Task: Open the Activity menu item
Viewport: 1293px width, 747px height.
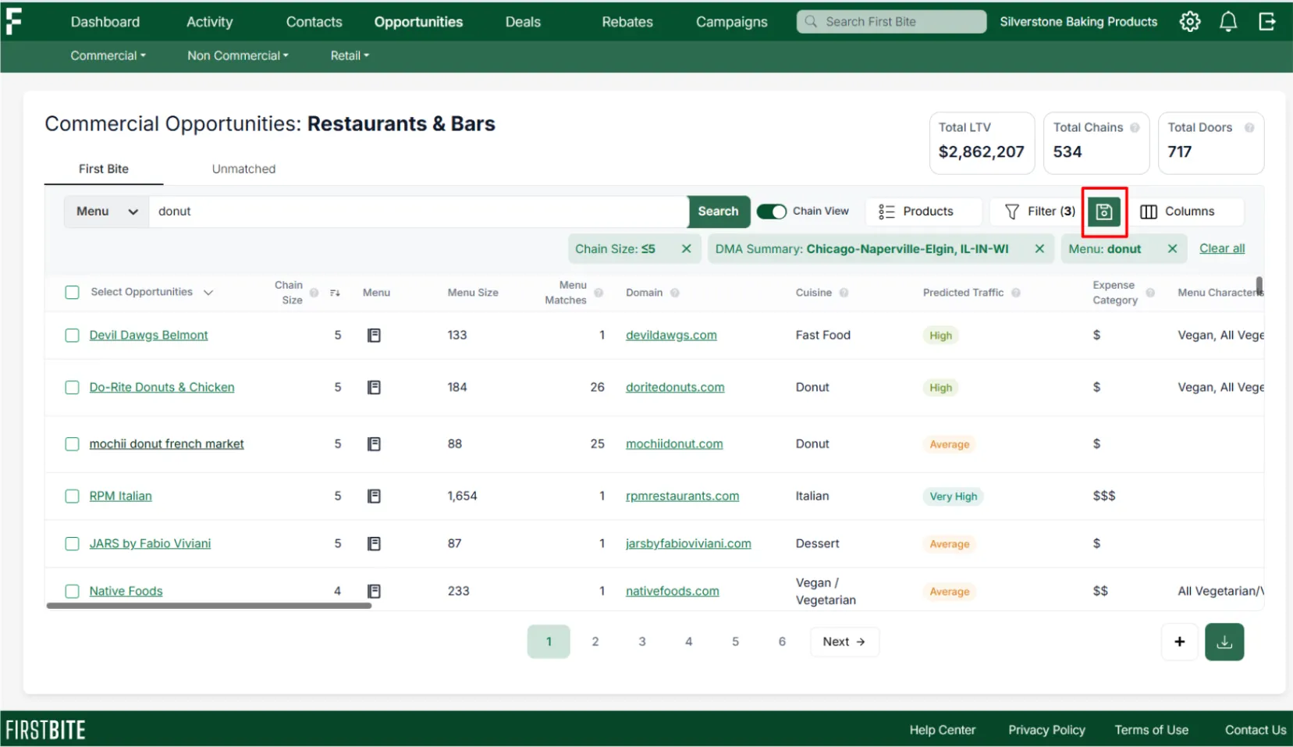Action: [x=210, y=22]
